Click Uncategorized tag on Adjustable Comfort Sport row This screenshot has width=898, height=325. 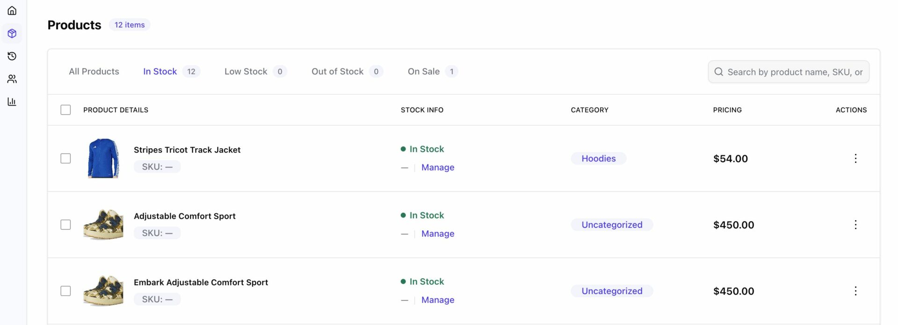point(612,225)
